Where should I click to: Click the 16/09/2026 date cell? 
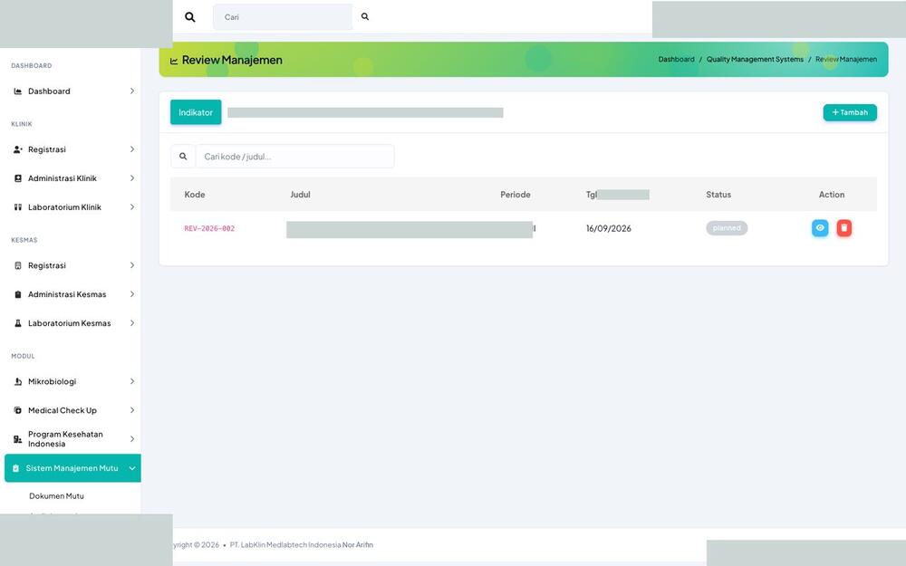coord(609,229)
